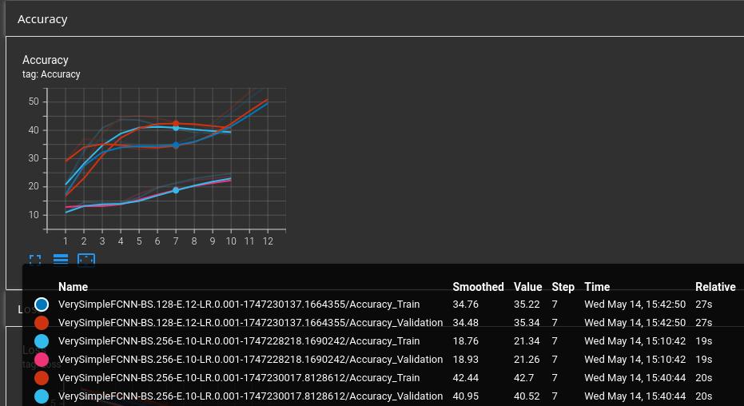Screen dimensions: 744x406
Task: Click smoothed value 34.76
Action: pos(465,304)
